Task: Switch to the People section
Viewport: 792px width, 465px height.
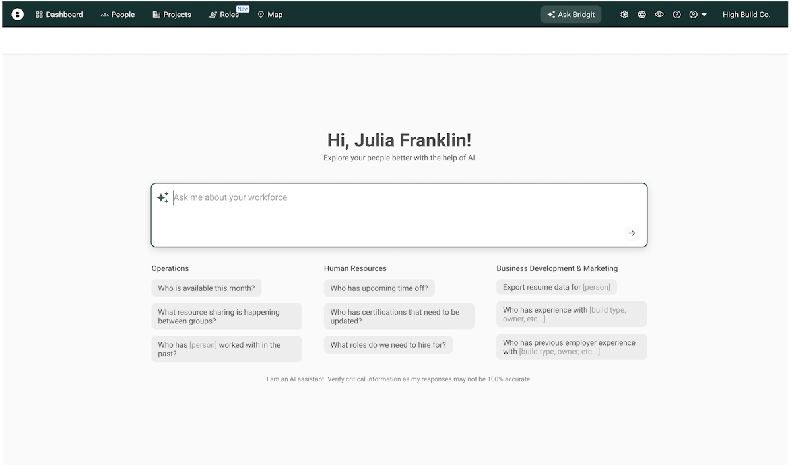Action: pyautogui.click(x=117, y=14)
